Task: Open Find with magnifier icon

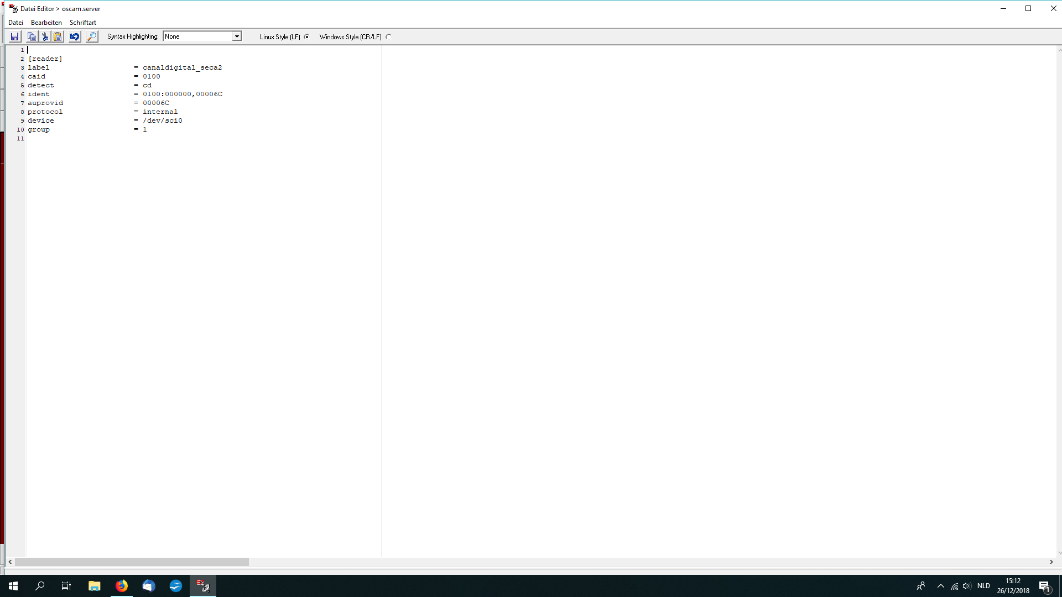Action: [x=92, y=36]
